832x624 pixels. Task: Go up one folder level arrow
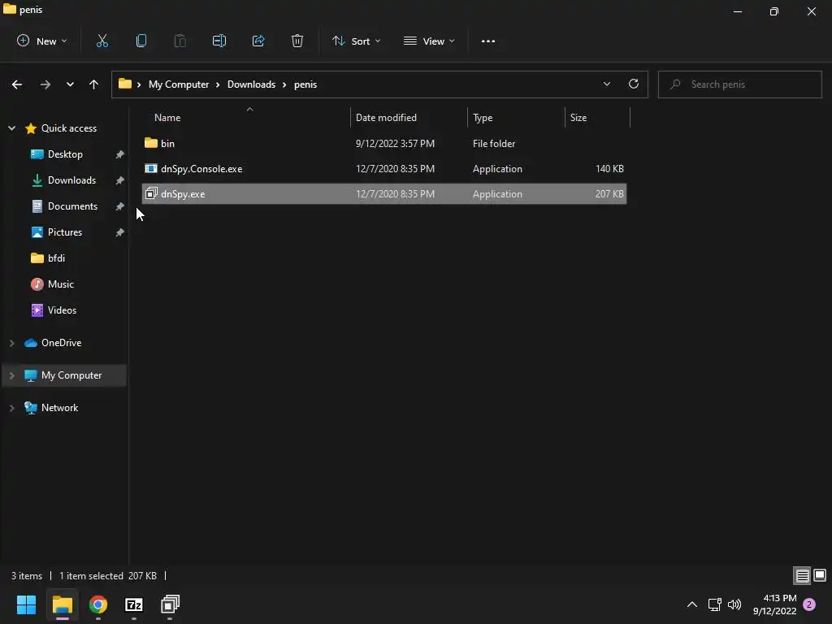[94, 84]
